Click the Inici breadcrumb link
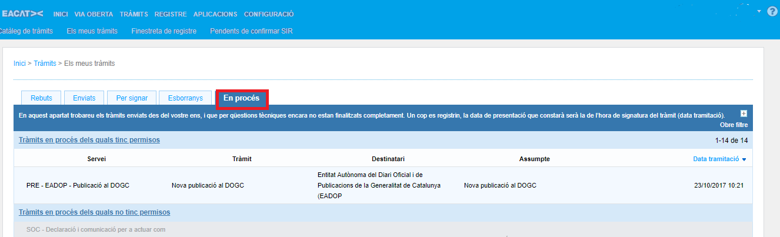 (19, 63)
